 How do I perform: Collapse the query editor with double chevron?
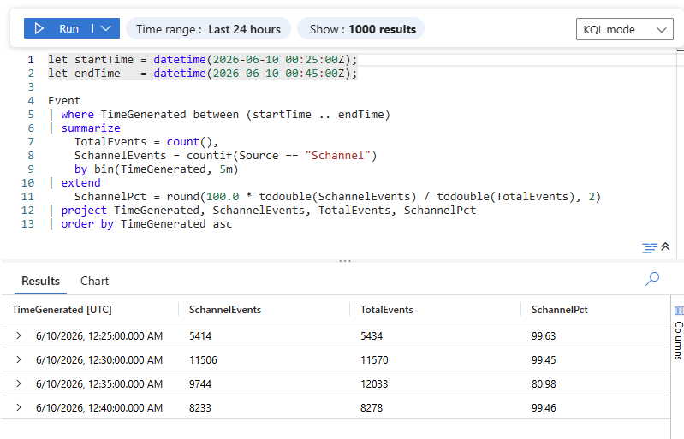pos(665,246)
